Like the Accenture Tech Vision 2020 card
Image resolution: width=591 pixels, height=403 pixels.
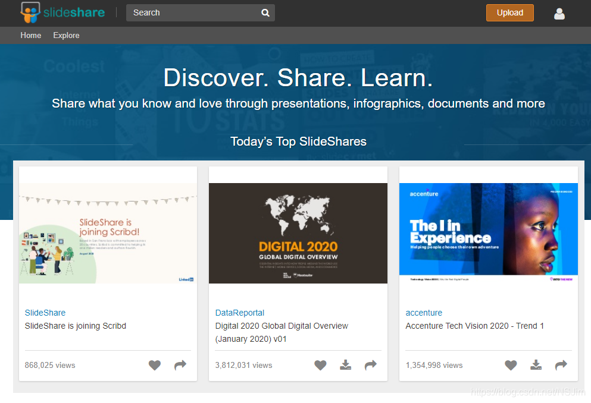(511, 365)
